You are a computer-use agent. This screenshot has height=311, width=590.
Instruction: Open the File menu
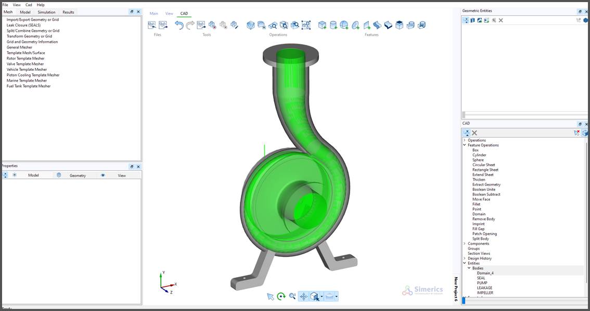(x=5, y=5)
